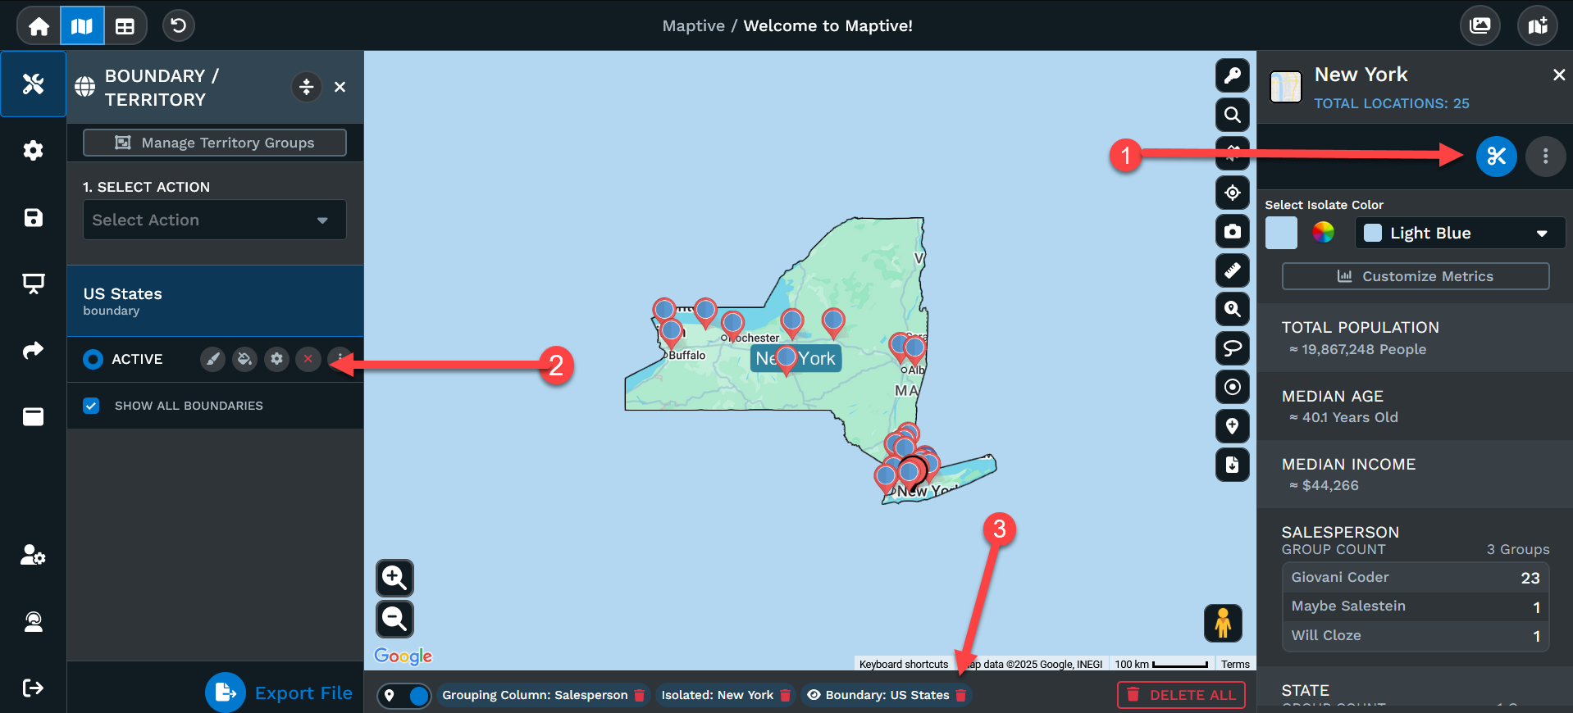
Task: Select the lasso drawing tool
Action: click(1232, 348)
